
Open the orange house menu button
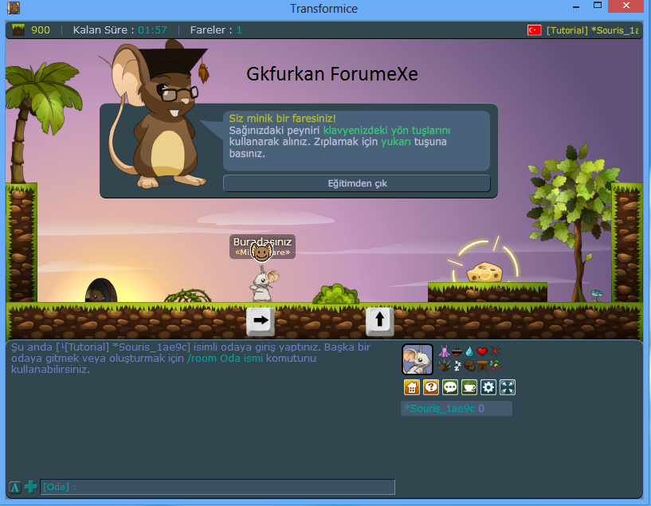(x=412, y=387)
